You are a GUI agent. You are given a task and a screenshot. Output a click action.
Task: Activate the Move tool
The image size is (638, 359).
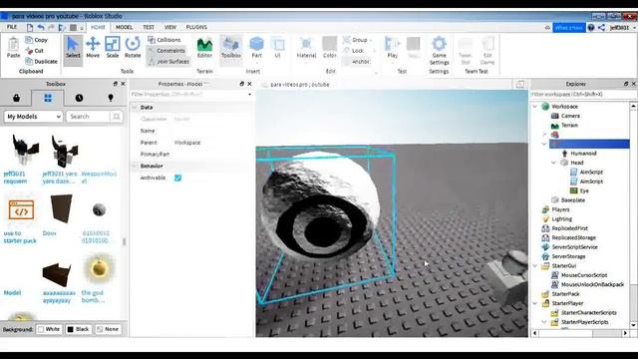click(93, 48)
